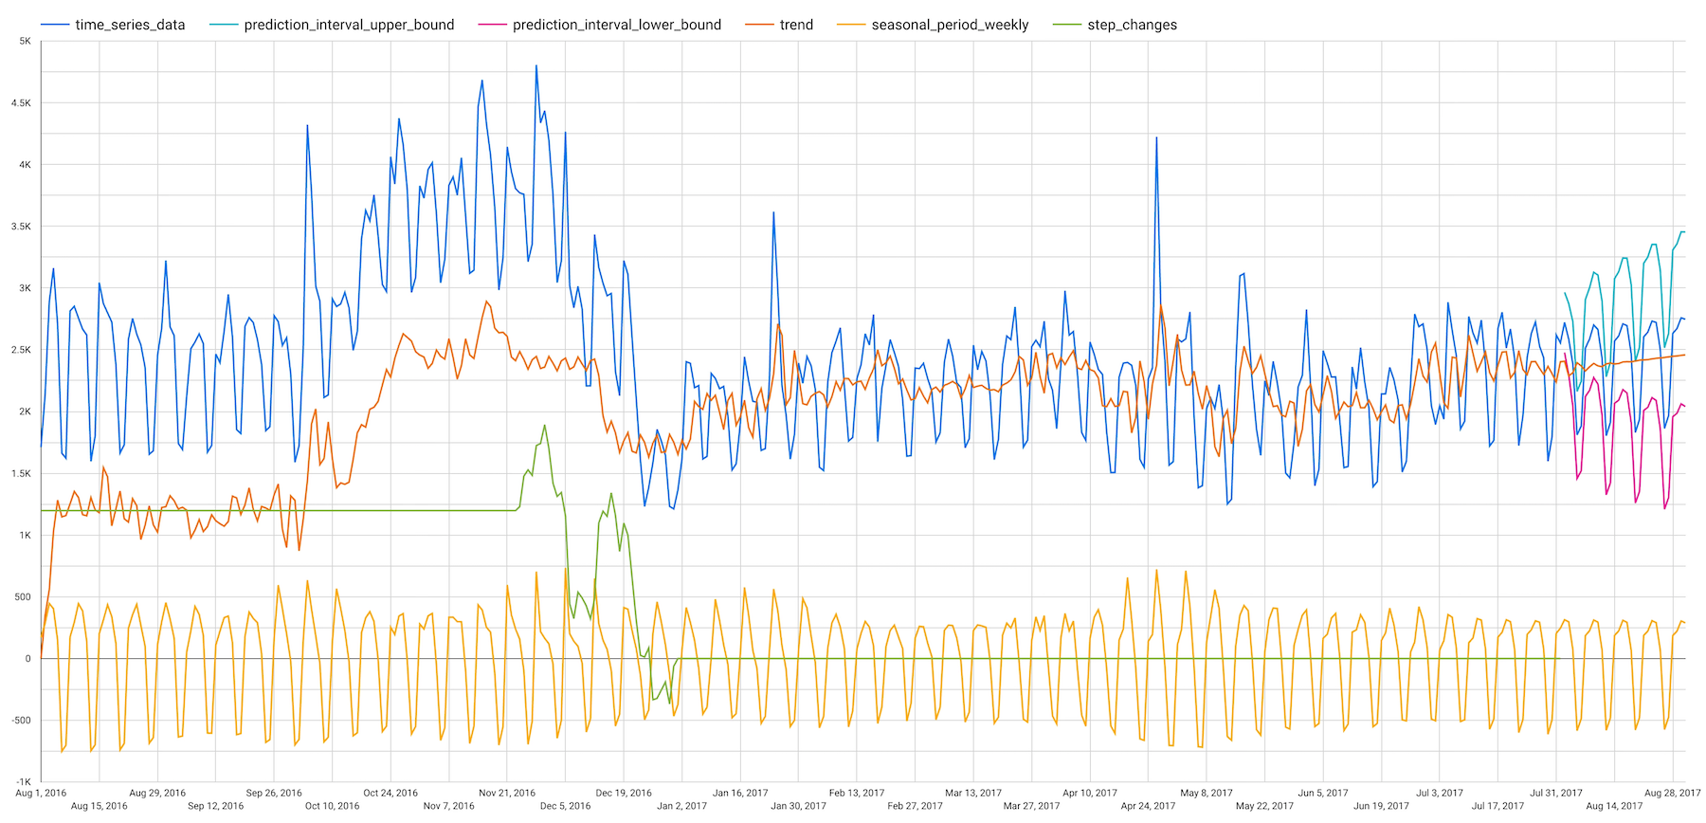Screen dimensions: 1706x823
Task: Click the Dec 19, 2016 x-axis label
Action: 624,793
